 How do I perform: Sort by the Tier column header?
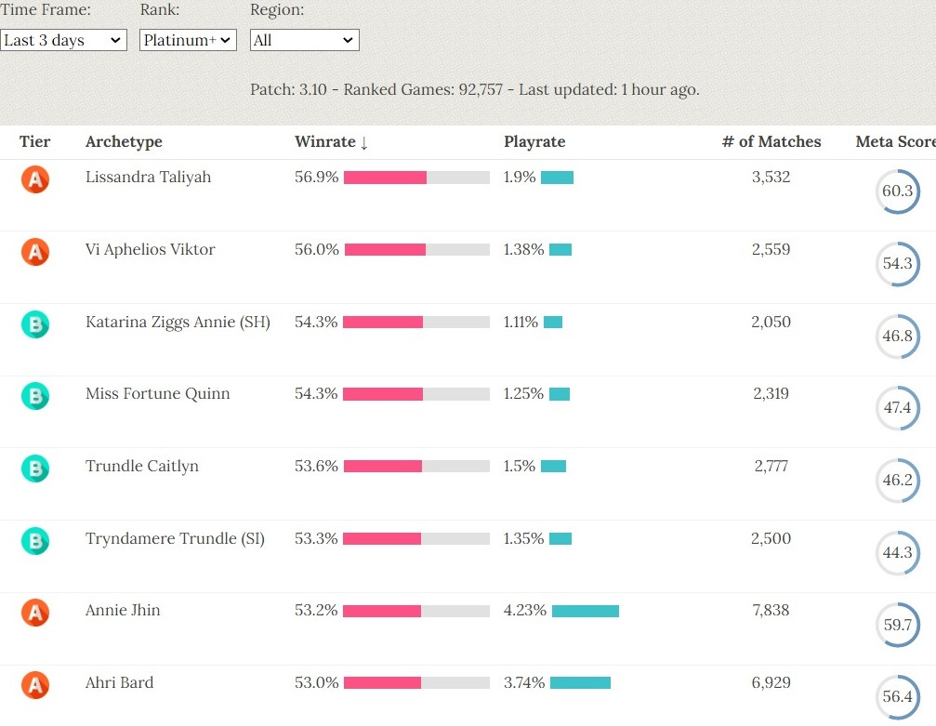pos(34,141)
